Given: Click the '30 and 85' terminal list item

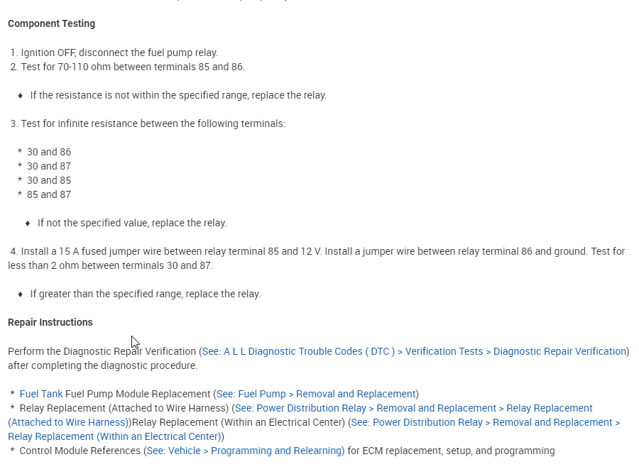Looking at the screenshot, I should click(x=49, y=180).
